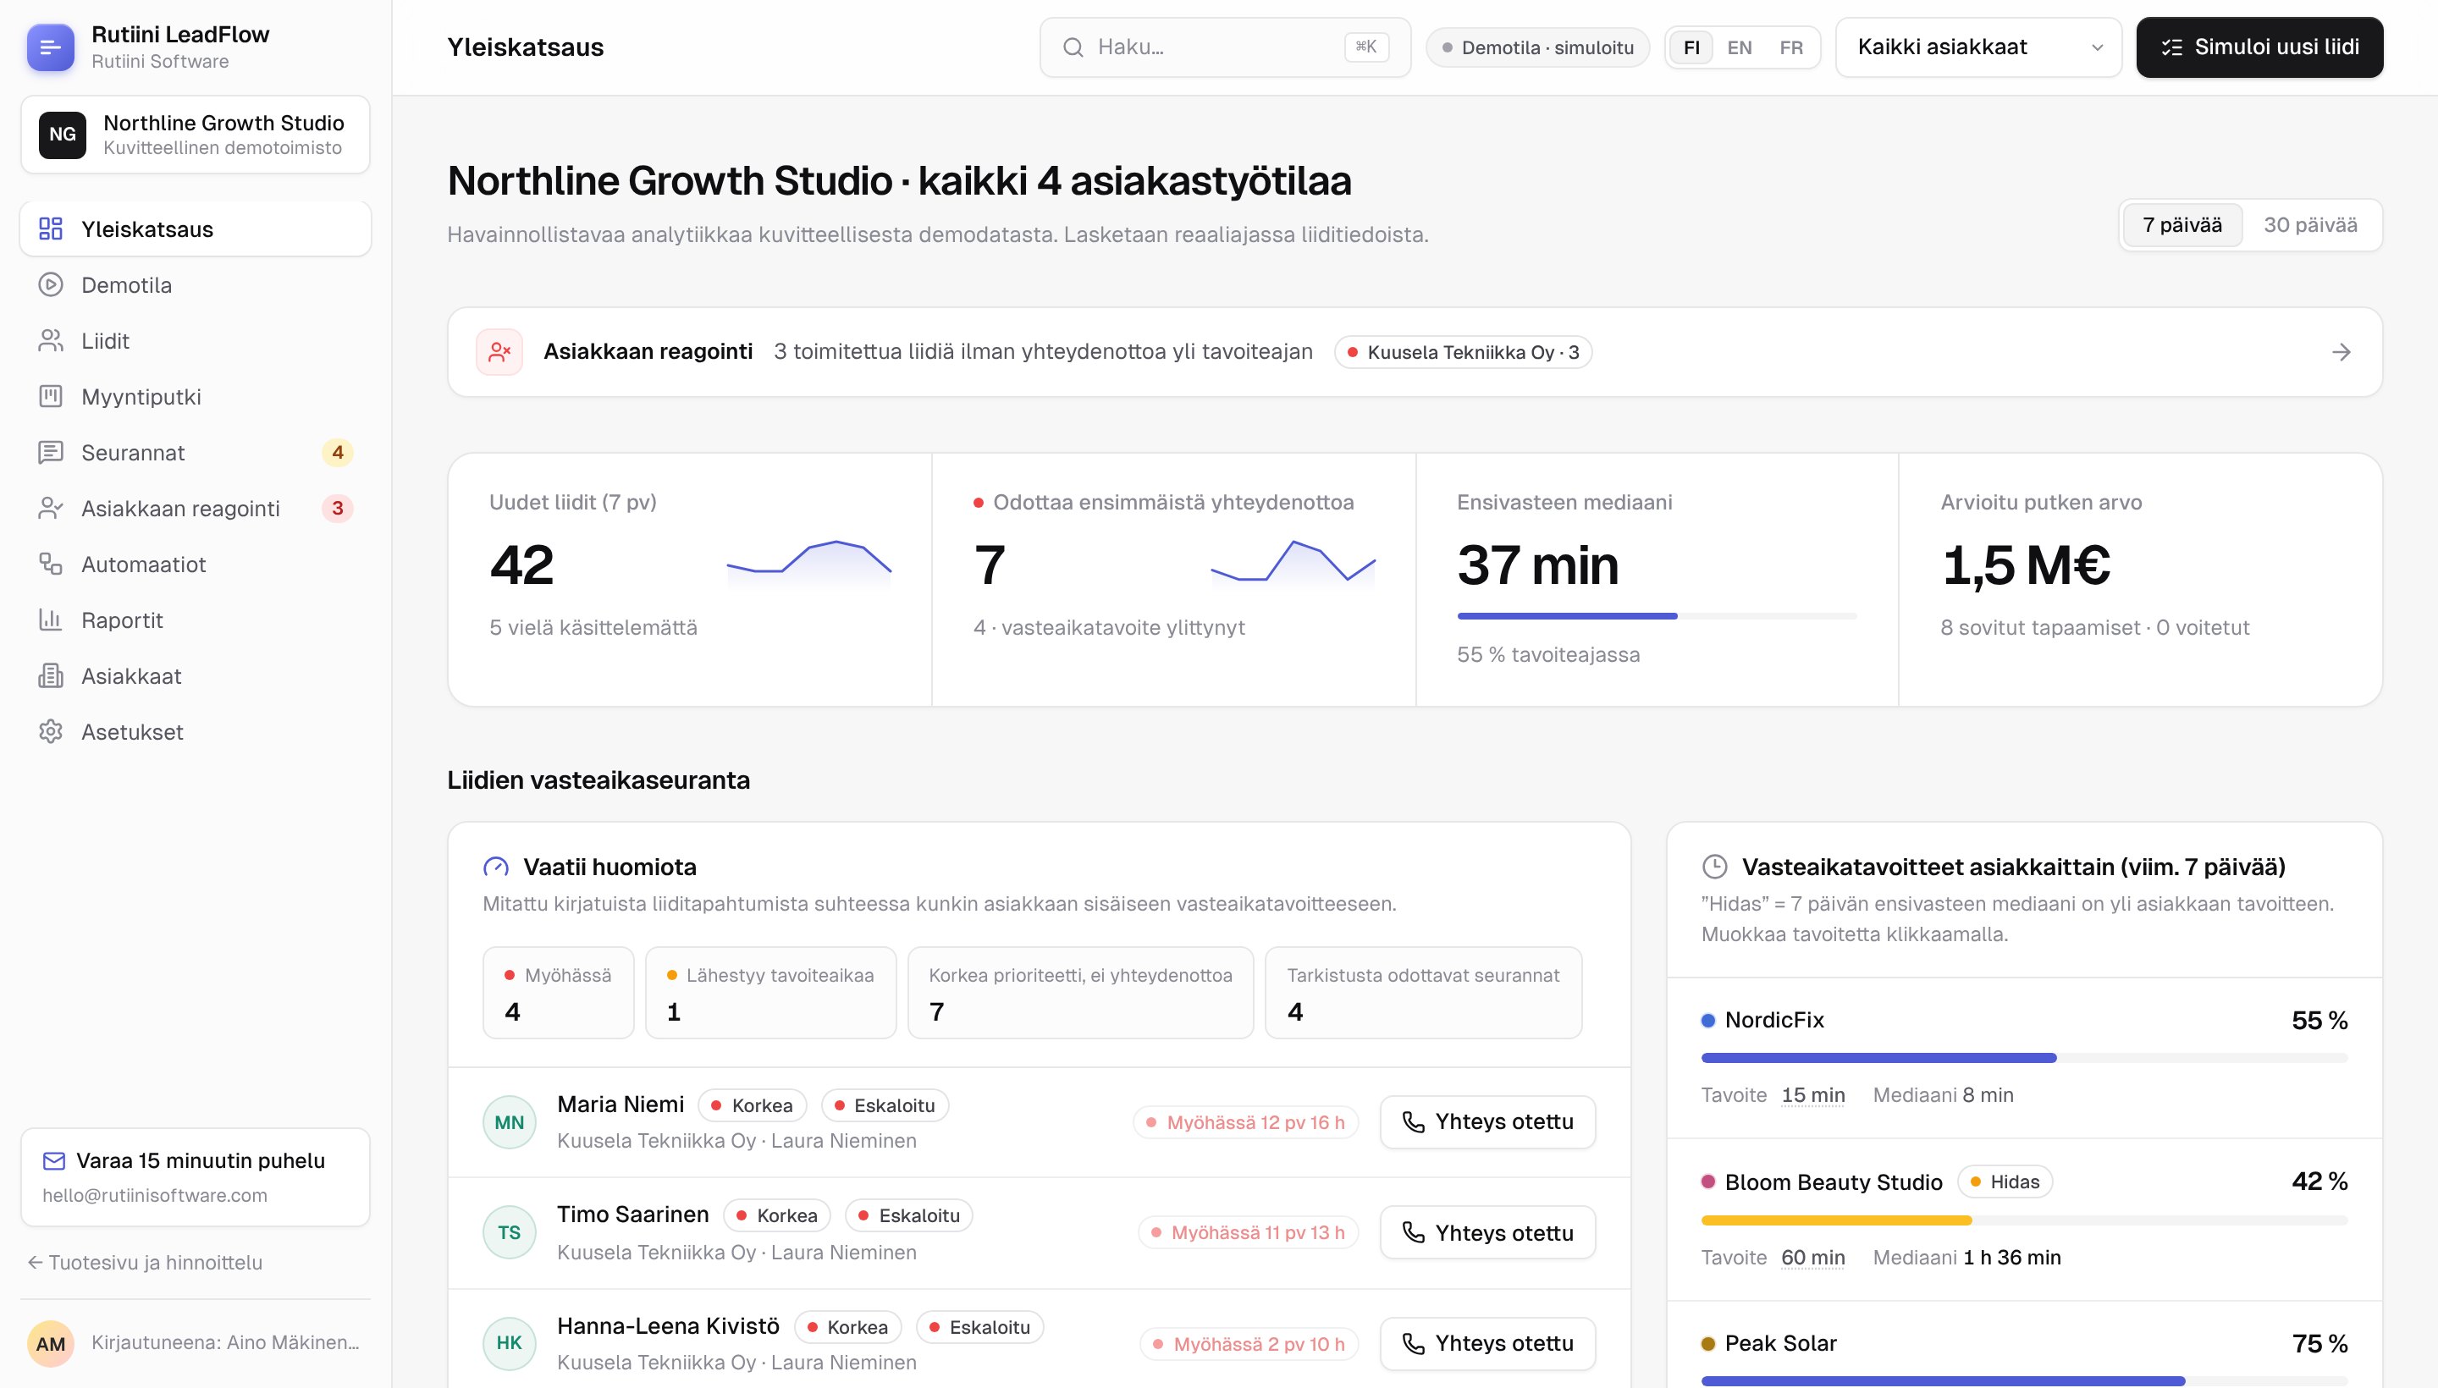Click the Demotila play icon
This screenshot has height=1388, width=2438.
click(x=51, y=285)
